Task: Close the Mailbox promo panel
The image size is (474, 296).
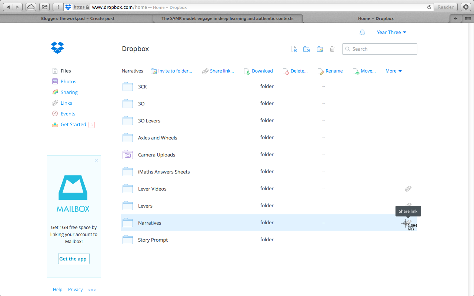Action: pos(96,161)
